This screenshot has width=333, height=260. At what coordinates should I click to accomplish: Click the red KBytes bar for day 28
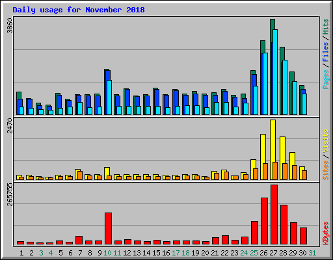coord(284,225)
